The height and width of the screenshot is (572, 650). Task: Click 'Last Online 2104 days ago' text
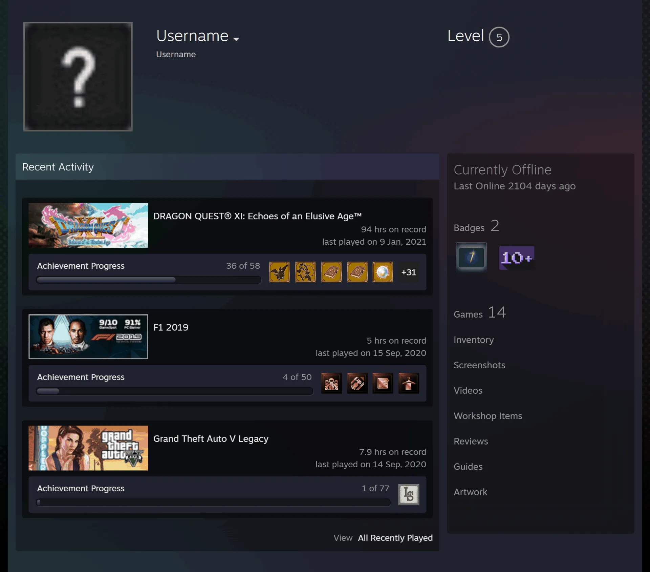pyautogui.click(x=515, y=186)
